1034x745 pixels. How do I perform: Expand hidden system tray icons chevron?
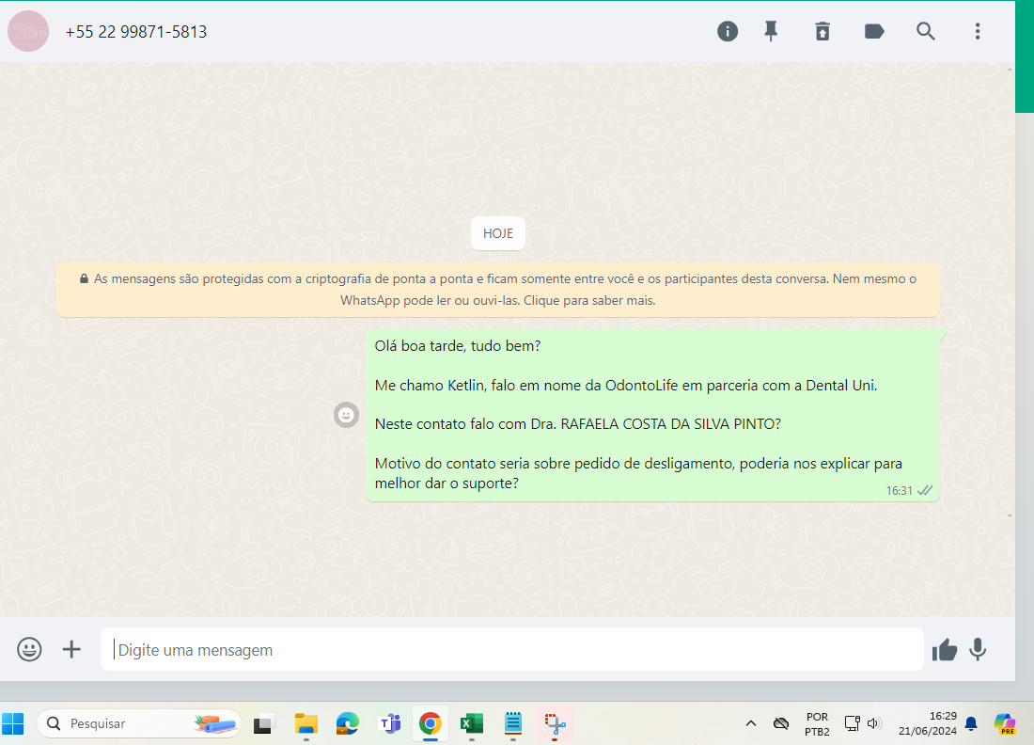[750, 724]
